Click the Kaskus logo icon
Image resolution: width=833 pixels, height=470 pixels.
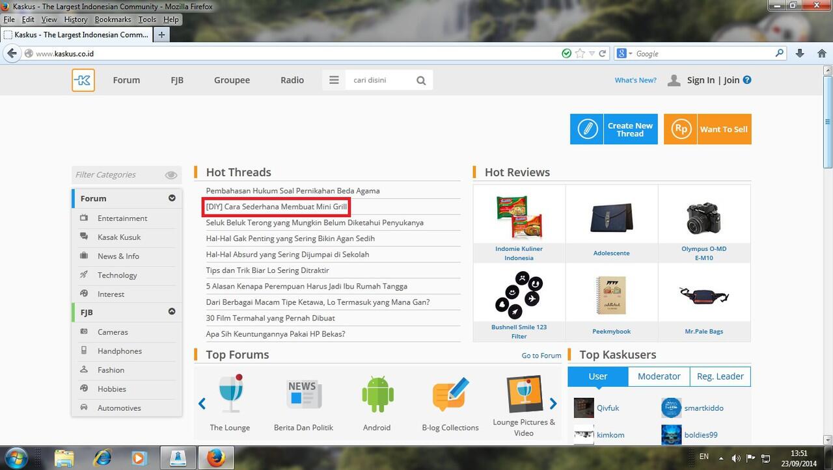[x=83, y=80]
